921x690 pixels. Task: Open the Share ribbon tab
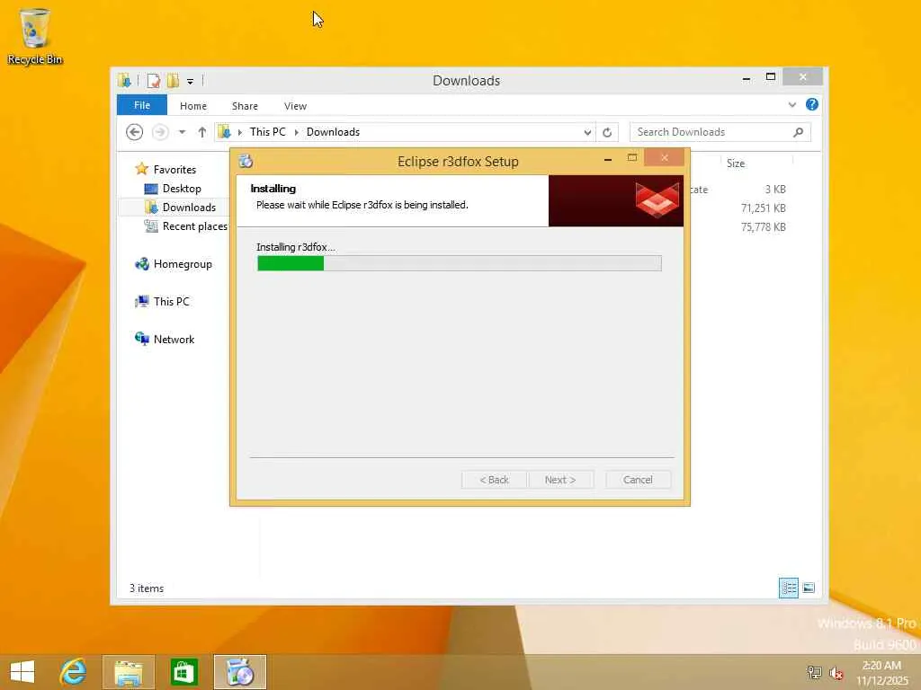click(245, 106)
